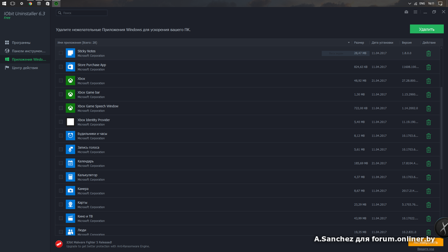Click trash icon for Запись голоса

tap(428, 150)
